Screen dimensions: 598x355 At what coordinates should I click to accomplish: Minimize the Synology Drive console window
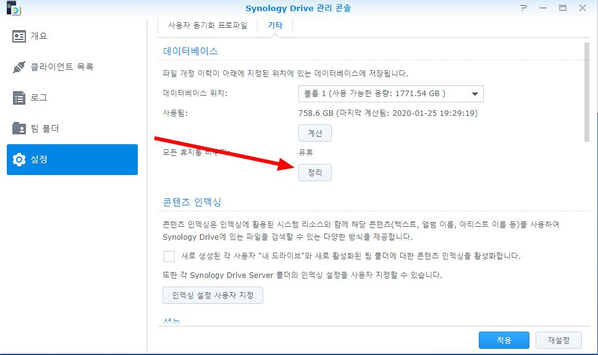pos(543,7)
